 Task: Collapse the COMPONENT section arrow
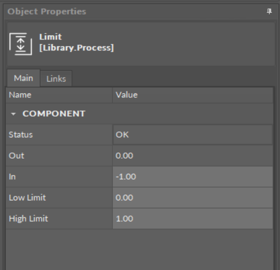[x=13, y=114]
